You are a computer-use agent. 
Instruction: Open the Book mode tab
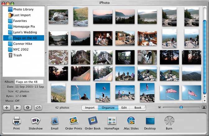point(137,108)
